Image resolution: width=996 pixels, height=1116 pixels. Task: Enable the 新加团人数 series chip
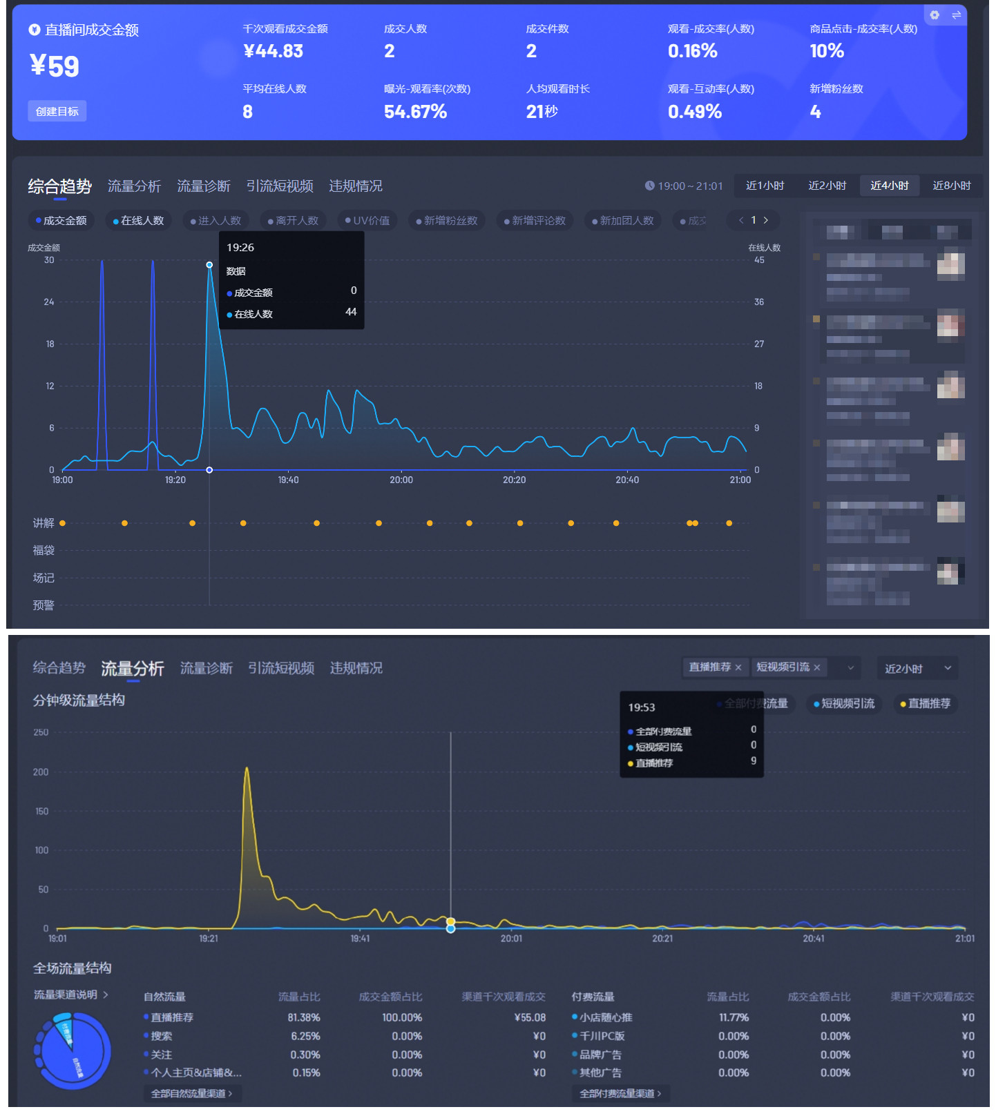[x=622, y=221]
